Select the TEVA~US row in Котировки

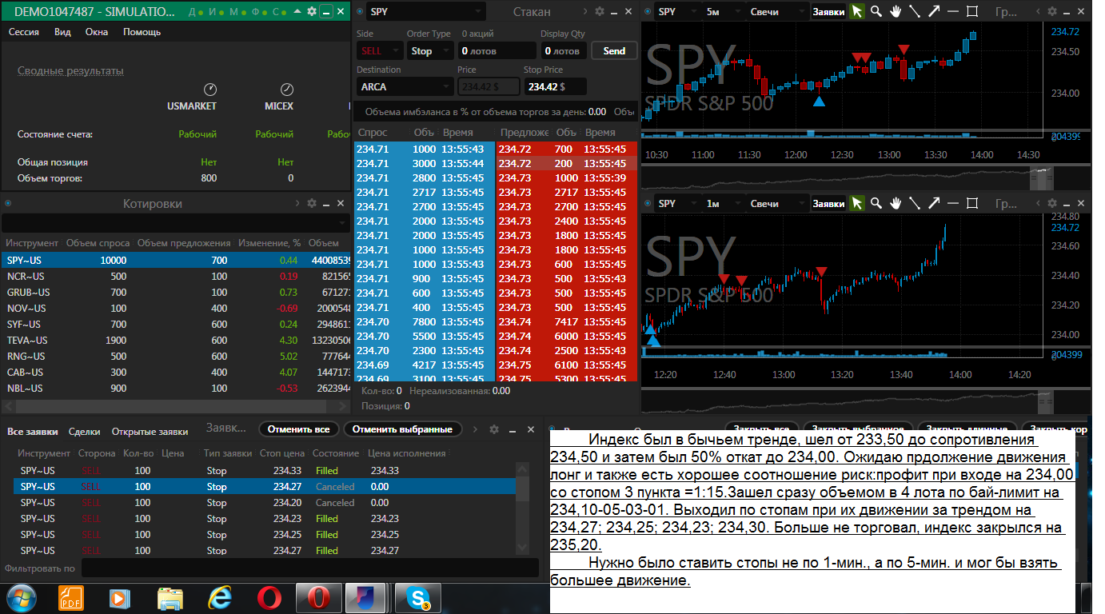pyautogui.click(x=176, y=340)
